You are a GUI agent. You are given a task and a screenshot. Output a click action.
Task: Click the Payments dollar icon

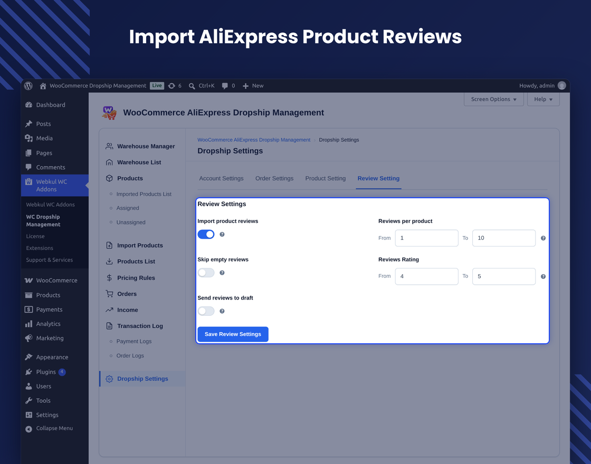pyautogui.click(x=28, y=310)
